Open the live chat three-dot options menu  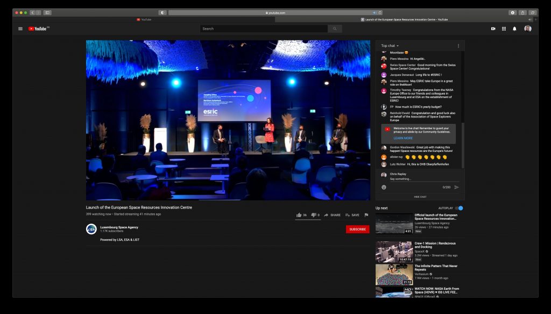coord(458,46)
